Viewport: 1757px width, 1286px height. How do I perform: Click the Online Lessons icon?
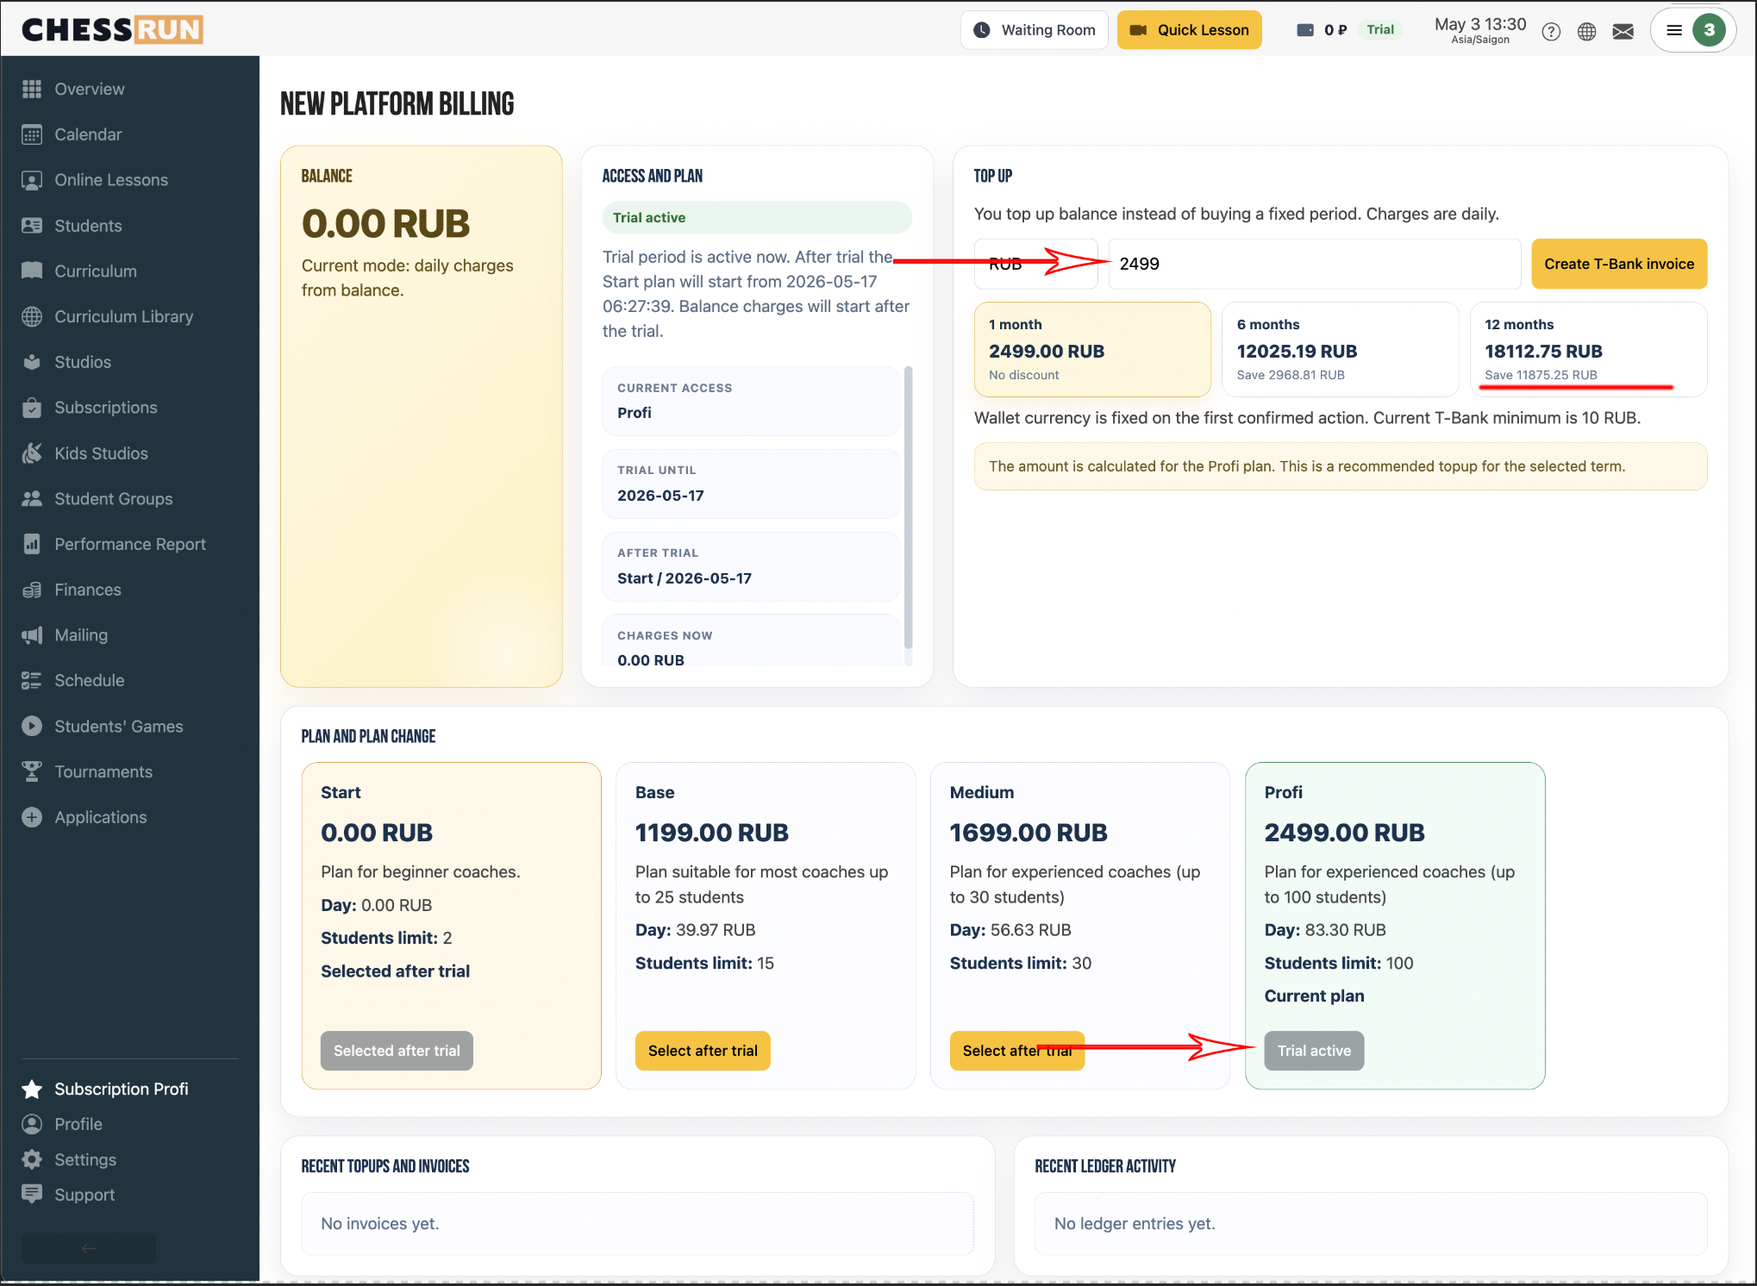32,180
